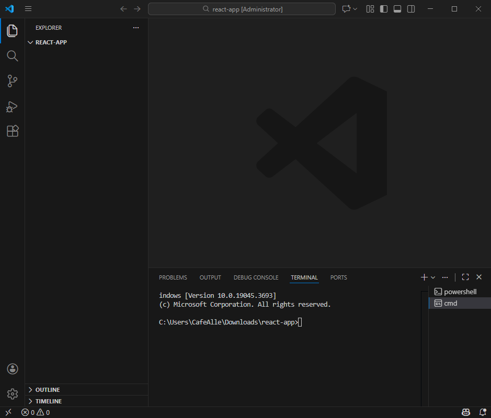Open the Search view in activity bar
This screenshot has height=418, width=491.
coord(12,56)
